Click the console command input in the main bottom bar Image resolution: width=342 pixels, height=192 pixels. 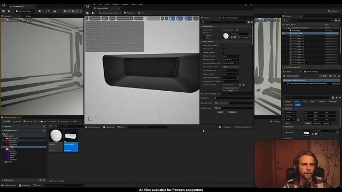pyautogui.click(x=64, y=186)
